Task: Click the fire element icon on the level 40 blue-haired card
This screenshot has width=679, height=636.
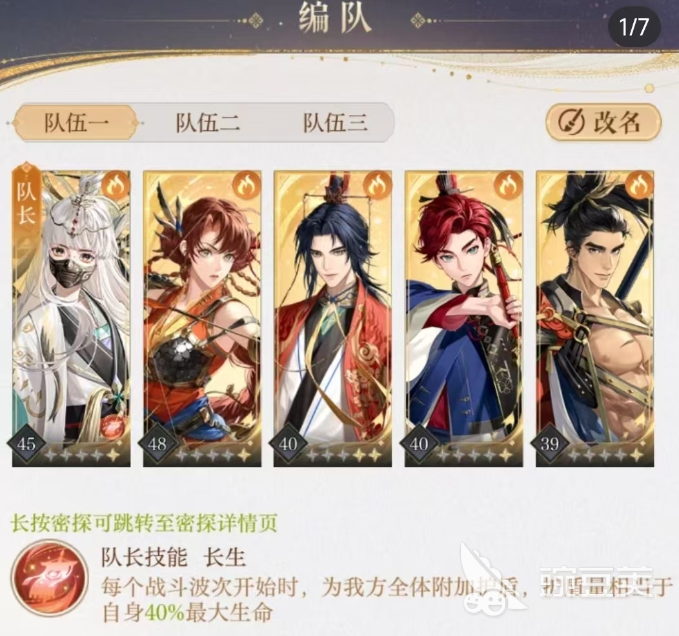Action: point(377,185)
